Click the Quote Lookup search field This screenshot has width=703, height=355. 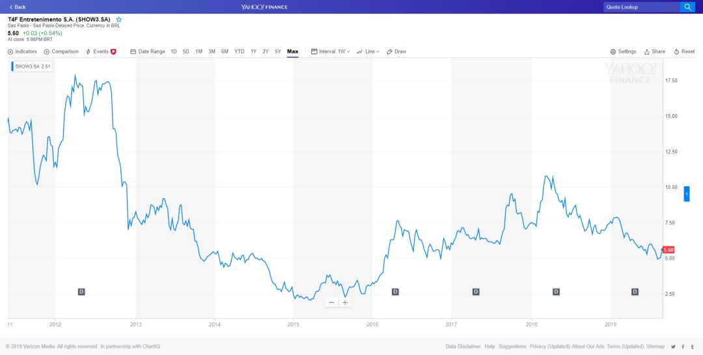[x=642, y=7]
